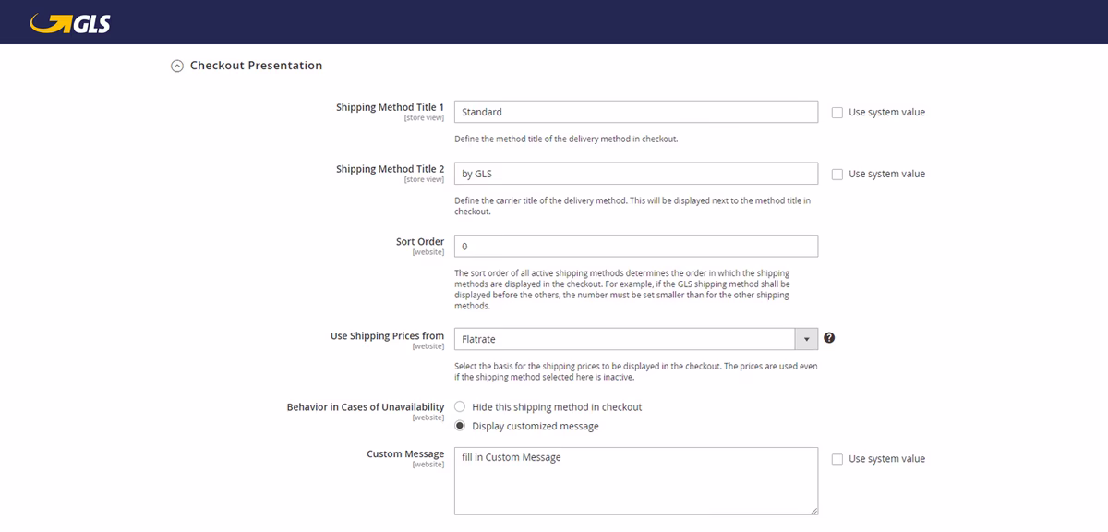1108x532 pixels.
Task: Enable Use system value for Shipping Method Title 1
Action: (x=837, y=112)
